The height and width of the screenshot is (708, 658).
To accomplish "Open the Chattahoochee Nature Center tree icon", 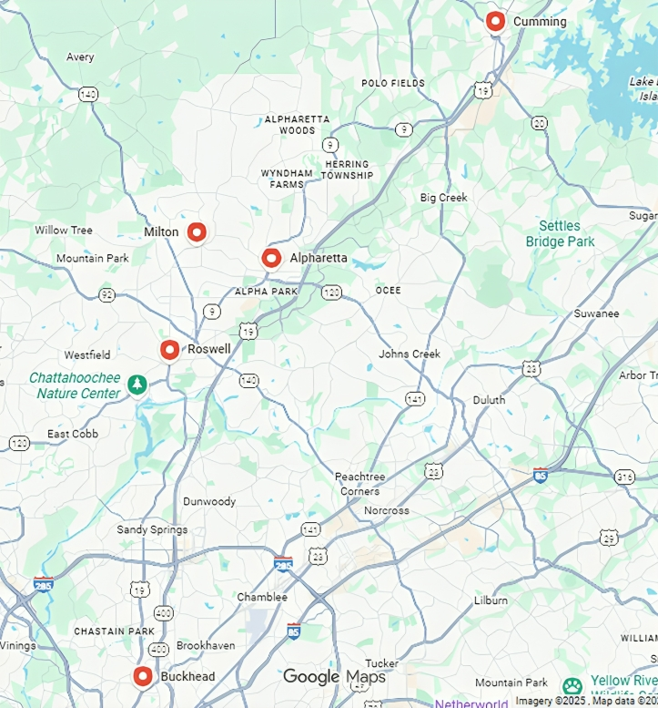I will pyautogui.click(x=137, y=385).
